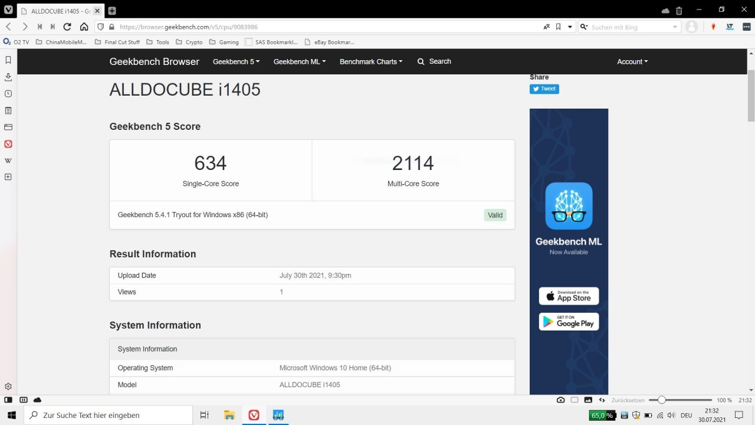This screenshot has width=755, height=425.
Task: Close the ALLDOCUBE i1405 tab
Action: coord(97,11)
